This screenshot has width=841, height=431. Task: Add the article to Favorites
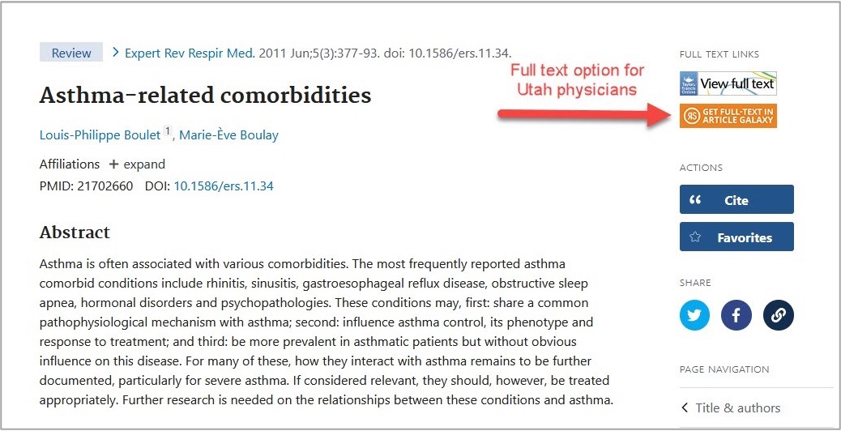tap(736, 237)
